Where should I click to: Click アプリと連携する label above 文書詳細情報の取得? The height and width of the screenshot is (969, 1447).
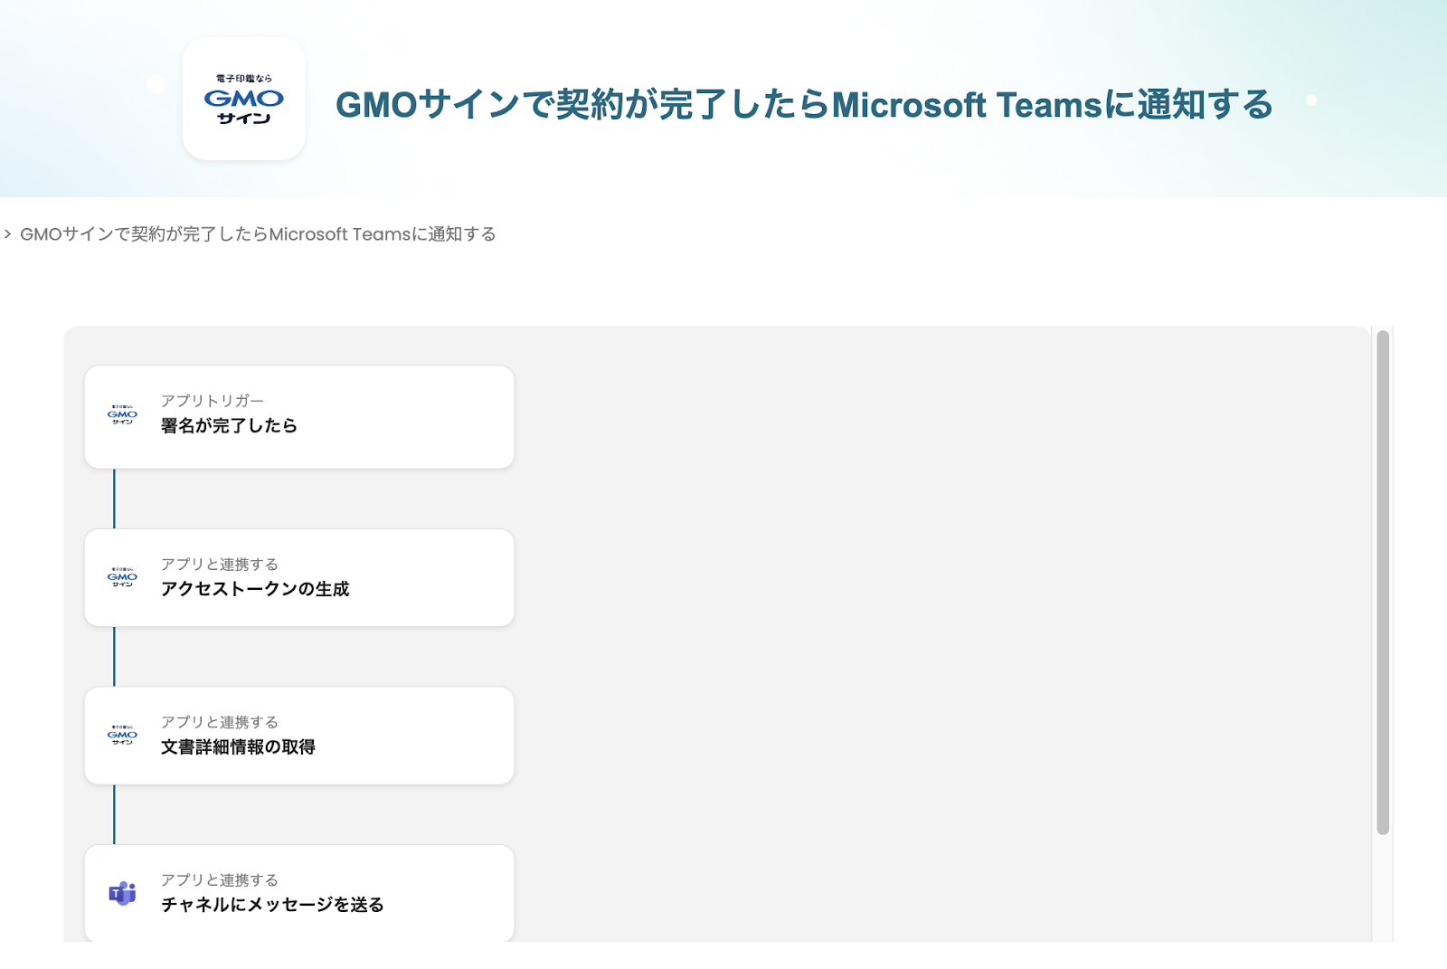(x=220, y=722)
